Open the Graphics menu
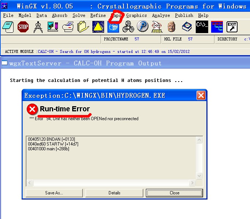This screenshot has height=219, width=250. pos(136,15)
